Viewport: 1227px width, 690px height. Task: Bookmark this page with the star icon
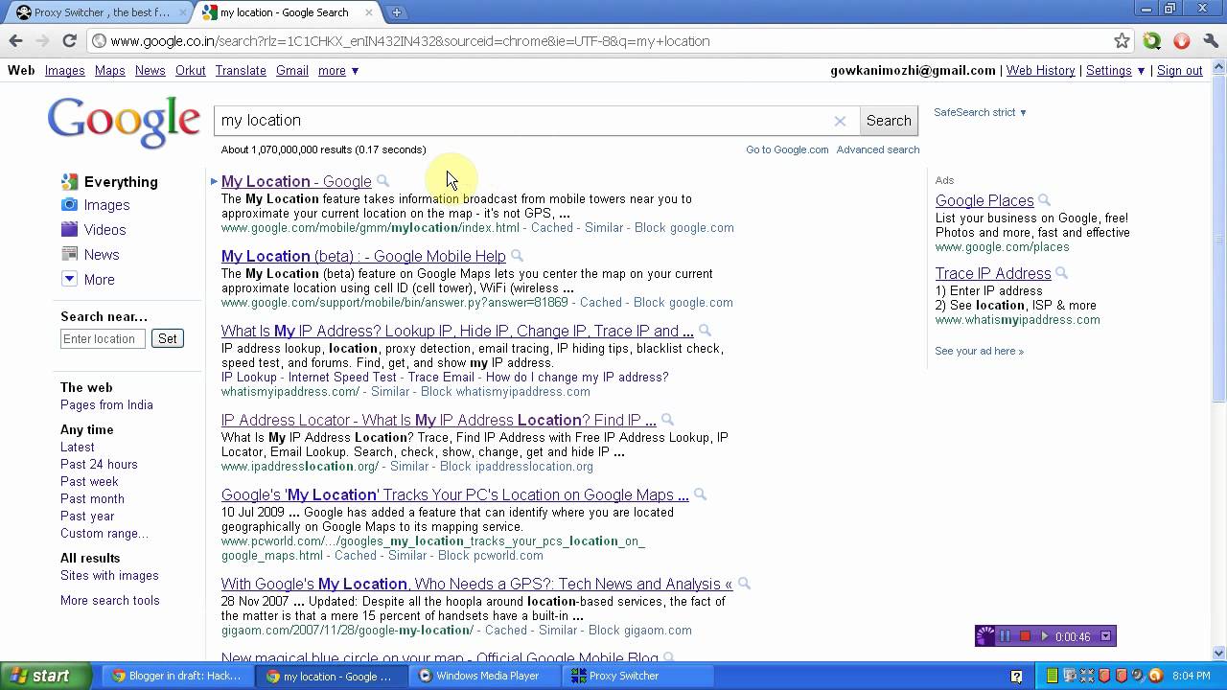1122,40
